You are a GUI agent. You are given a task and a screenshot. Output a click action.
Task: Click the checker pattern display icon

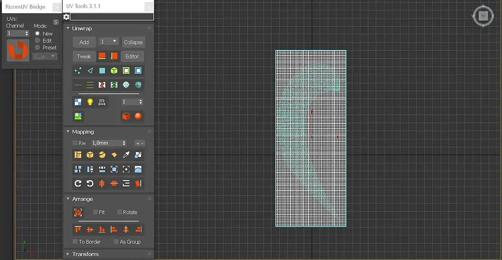pyautogui.click(x=78, y=102)
